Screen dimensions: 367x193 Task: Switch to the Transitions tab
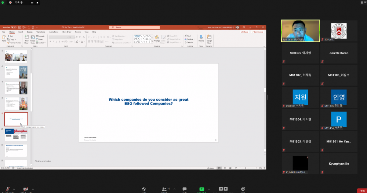coord(41,32)
